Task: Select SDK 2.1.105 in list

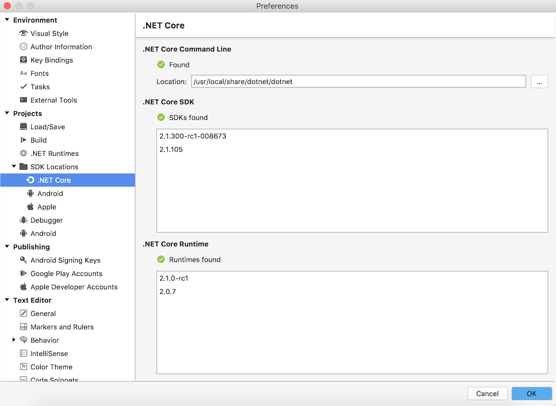Action: [x=352, y=150]
